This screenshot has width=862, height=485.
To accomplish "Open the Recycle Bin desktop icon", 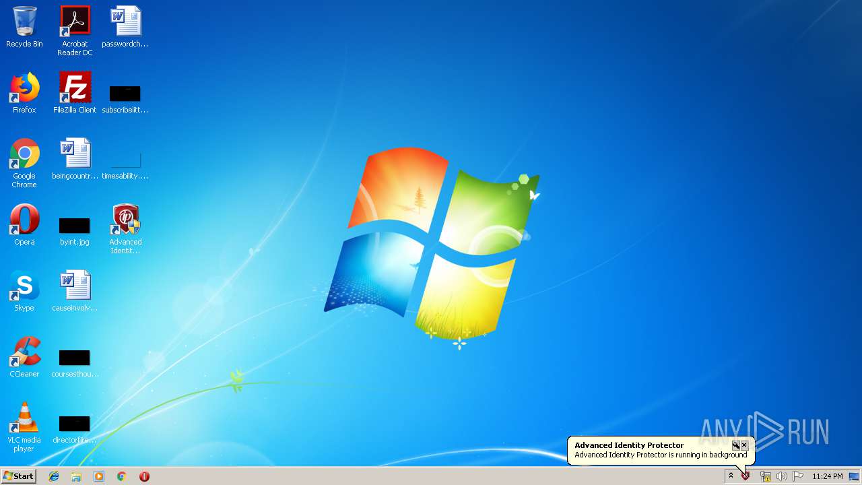I will [x=24, y=27].
